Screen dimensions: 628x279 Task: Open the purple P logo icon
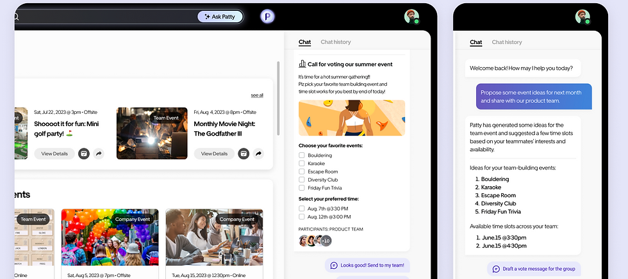pyautogui.click(x=267, y=17)
